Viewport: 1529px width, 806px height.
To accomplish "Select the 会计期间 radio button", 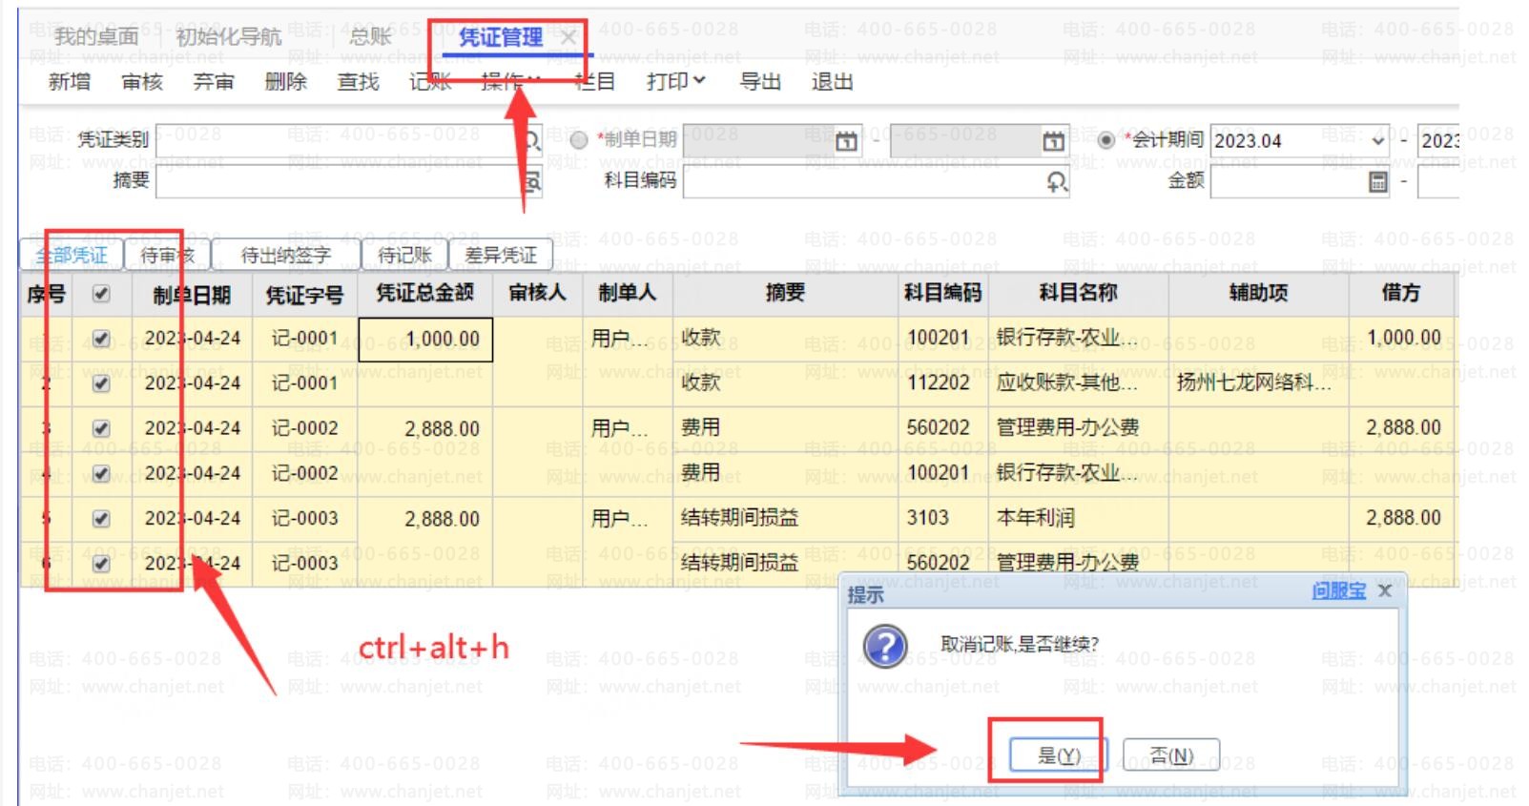I will point(1106,140).
